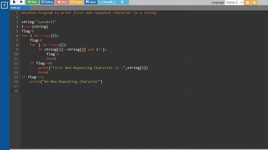This screenshot has width=268, height=150.
Task: Click the Language label next to dropdown
Action: click(217, 2)
